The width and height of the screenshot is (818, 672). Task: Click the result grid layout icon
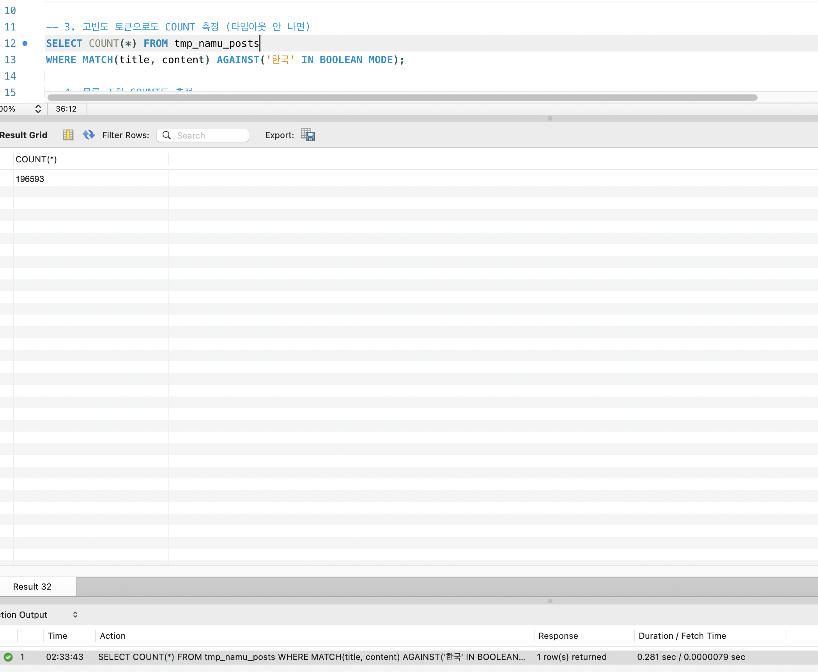point(68,135)
